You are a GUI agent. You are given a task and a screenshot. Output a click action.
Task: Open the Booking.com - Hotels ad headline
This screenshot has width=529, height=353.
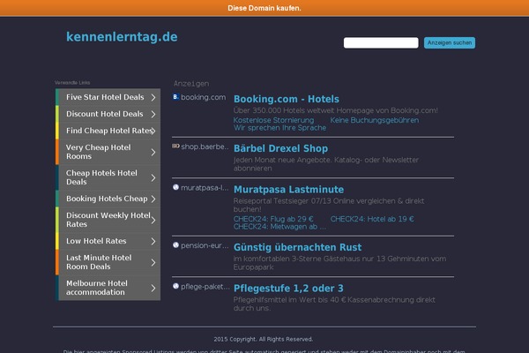[x=286, y=99]
